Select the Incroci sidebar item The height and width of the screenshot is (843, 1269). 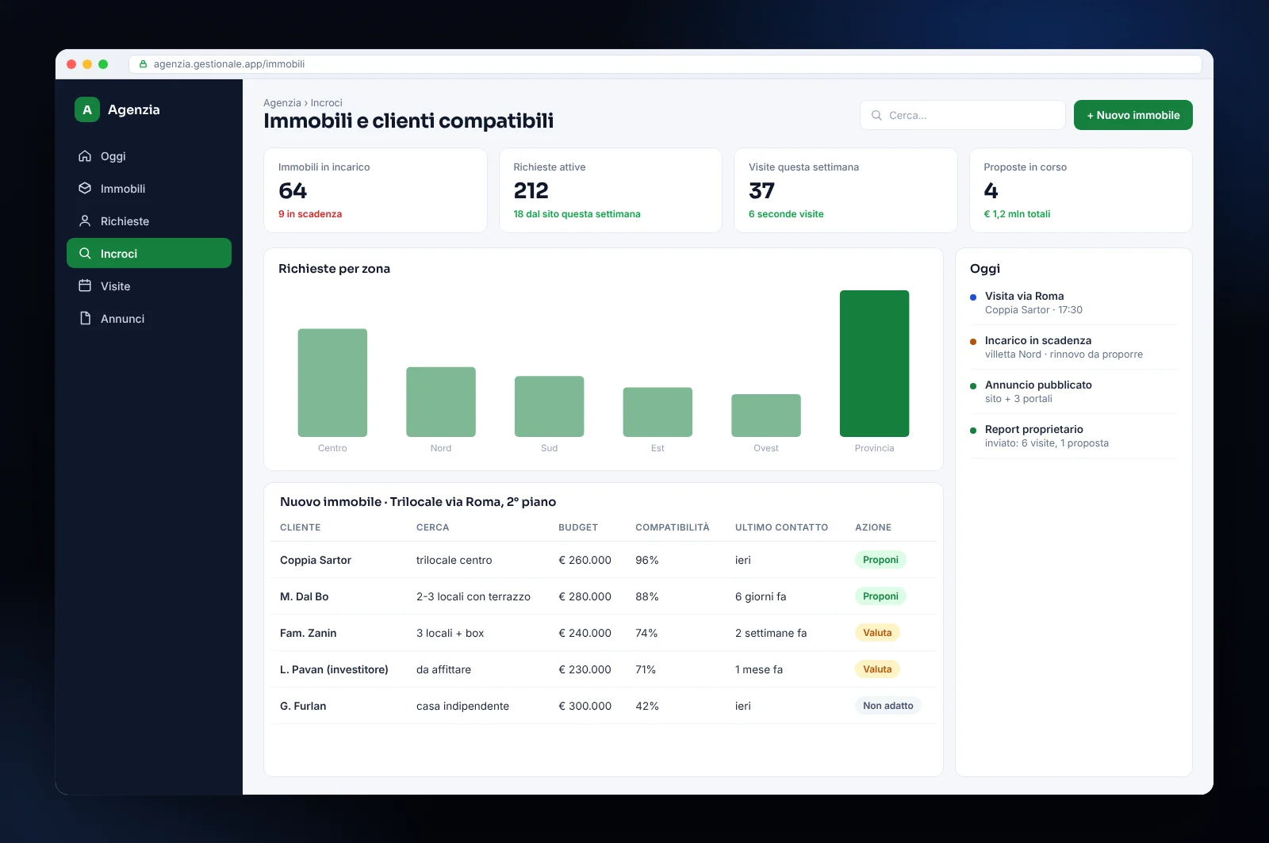coord(149,254)
